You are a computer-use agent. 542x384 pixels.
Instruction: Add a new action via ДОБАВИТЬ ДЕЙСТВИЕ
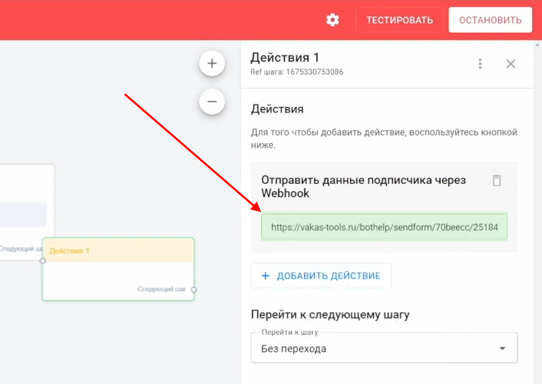(321, 276)
